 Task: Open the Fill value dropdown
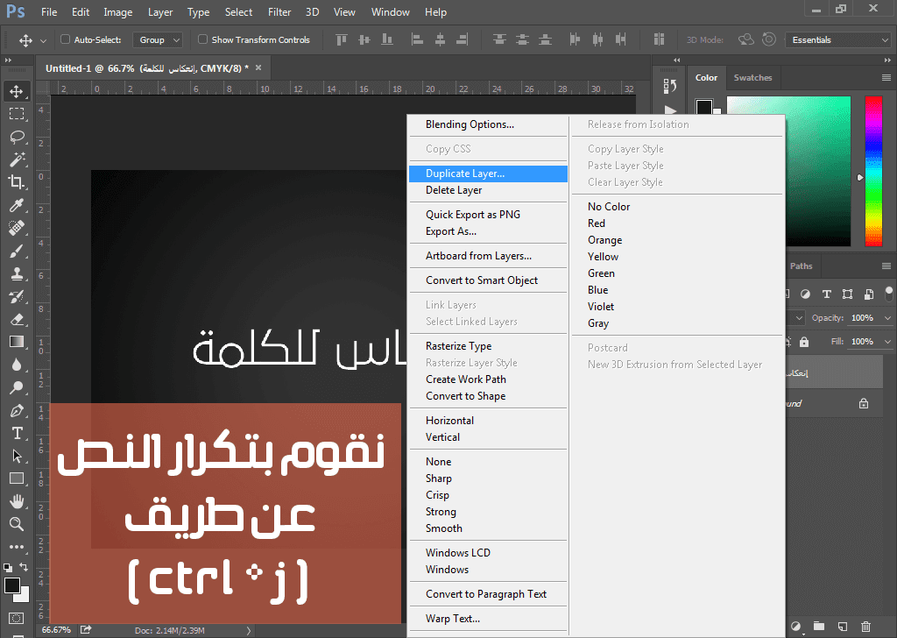click(x=888, y=342)
